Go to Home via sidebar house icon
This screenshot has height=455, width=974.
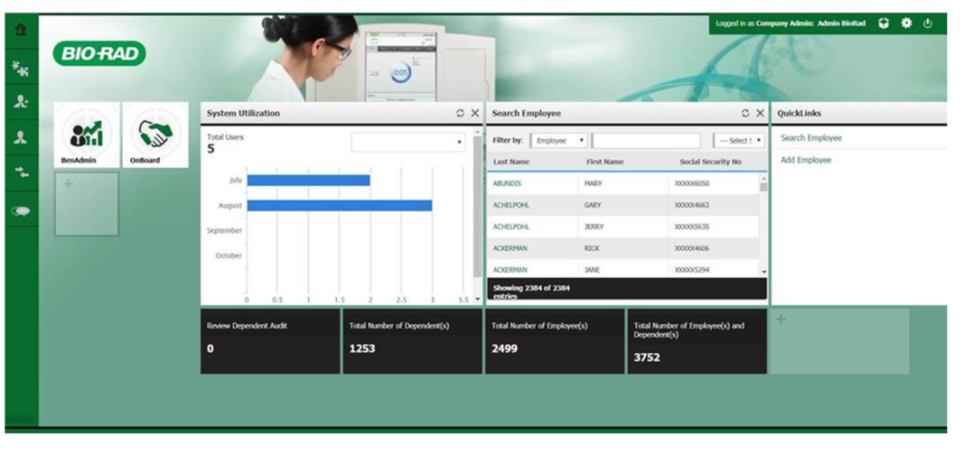point(20,30)
